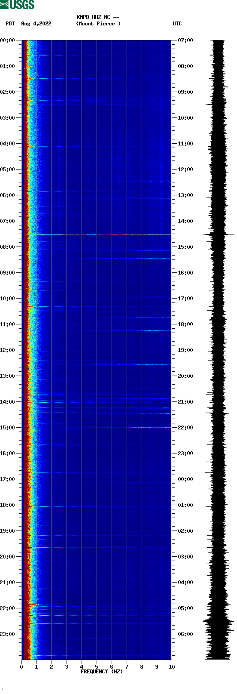Click the (Mount Pierce ) subtitle
Screen dimensions: 237x694
tap(98, 24)
